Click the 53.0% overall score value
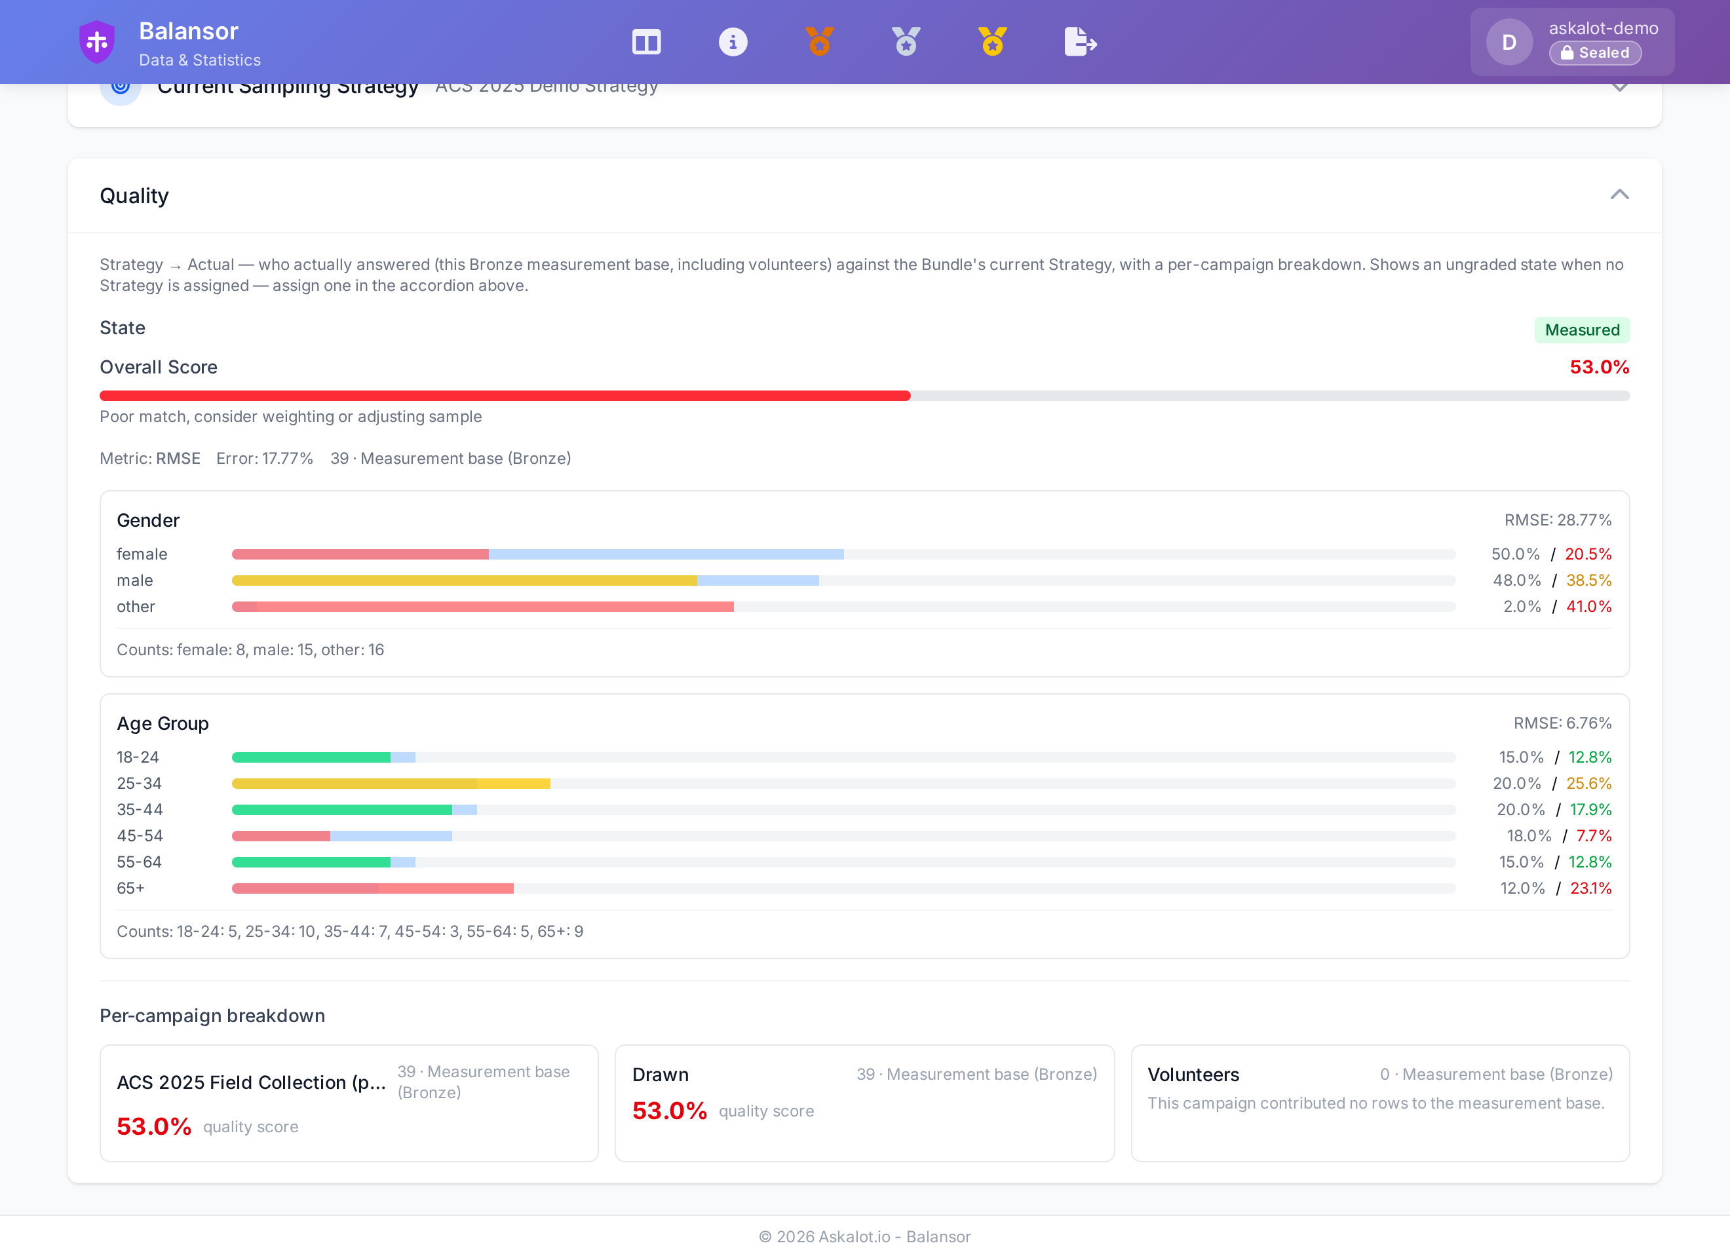The width and height of the screenshot is (1730, 1258). pyautogui.click(x=1599, y=367)
